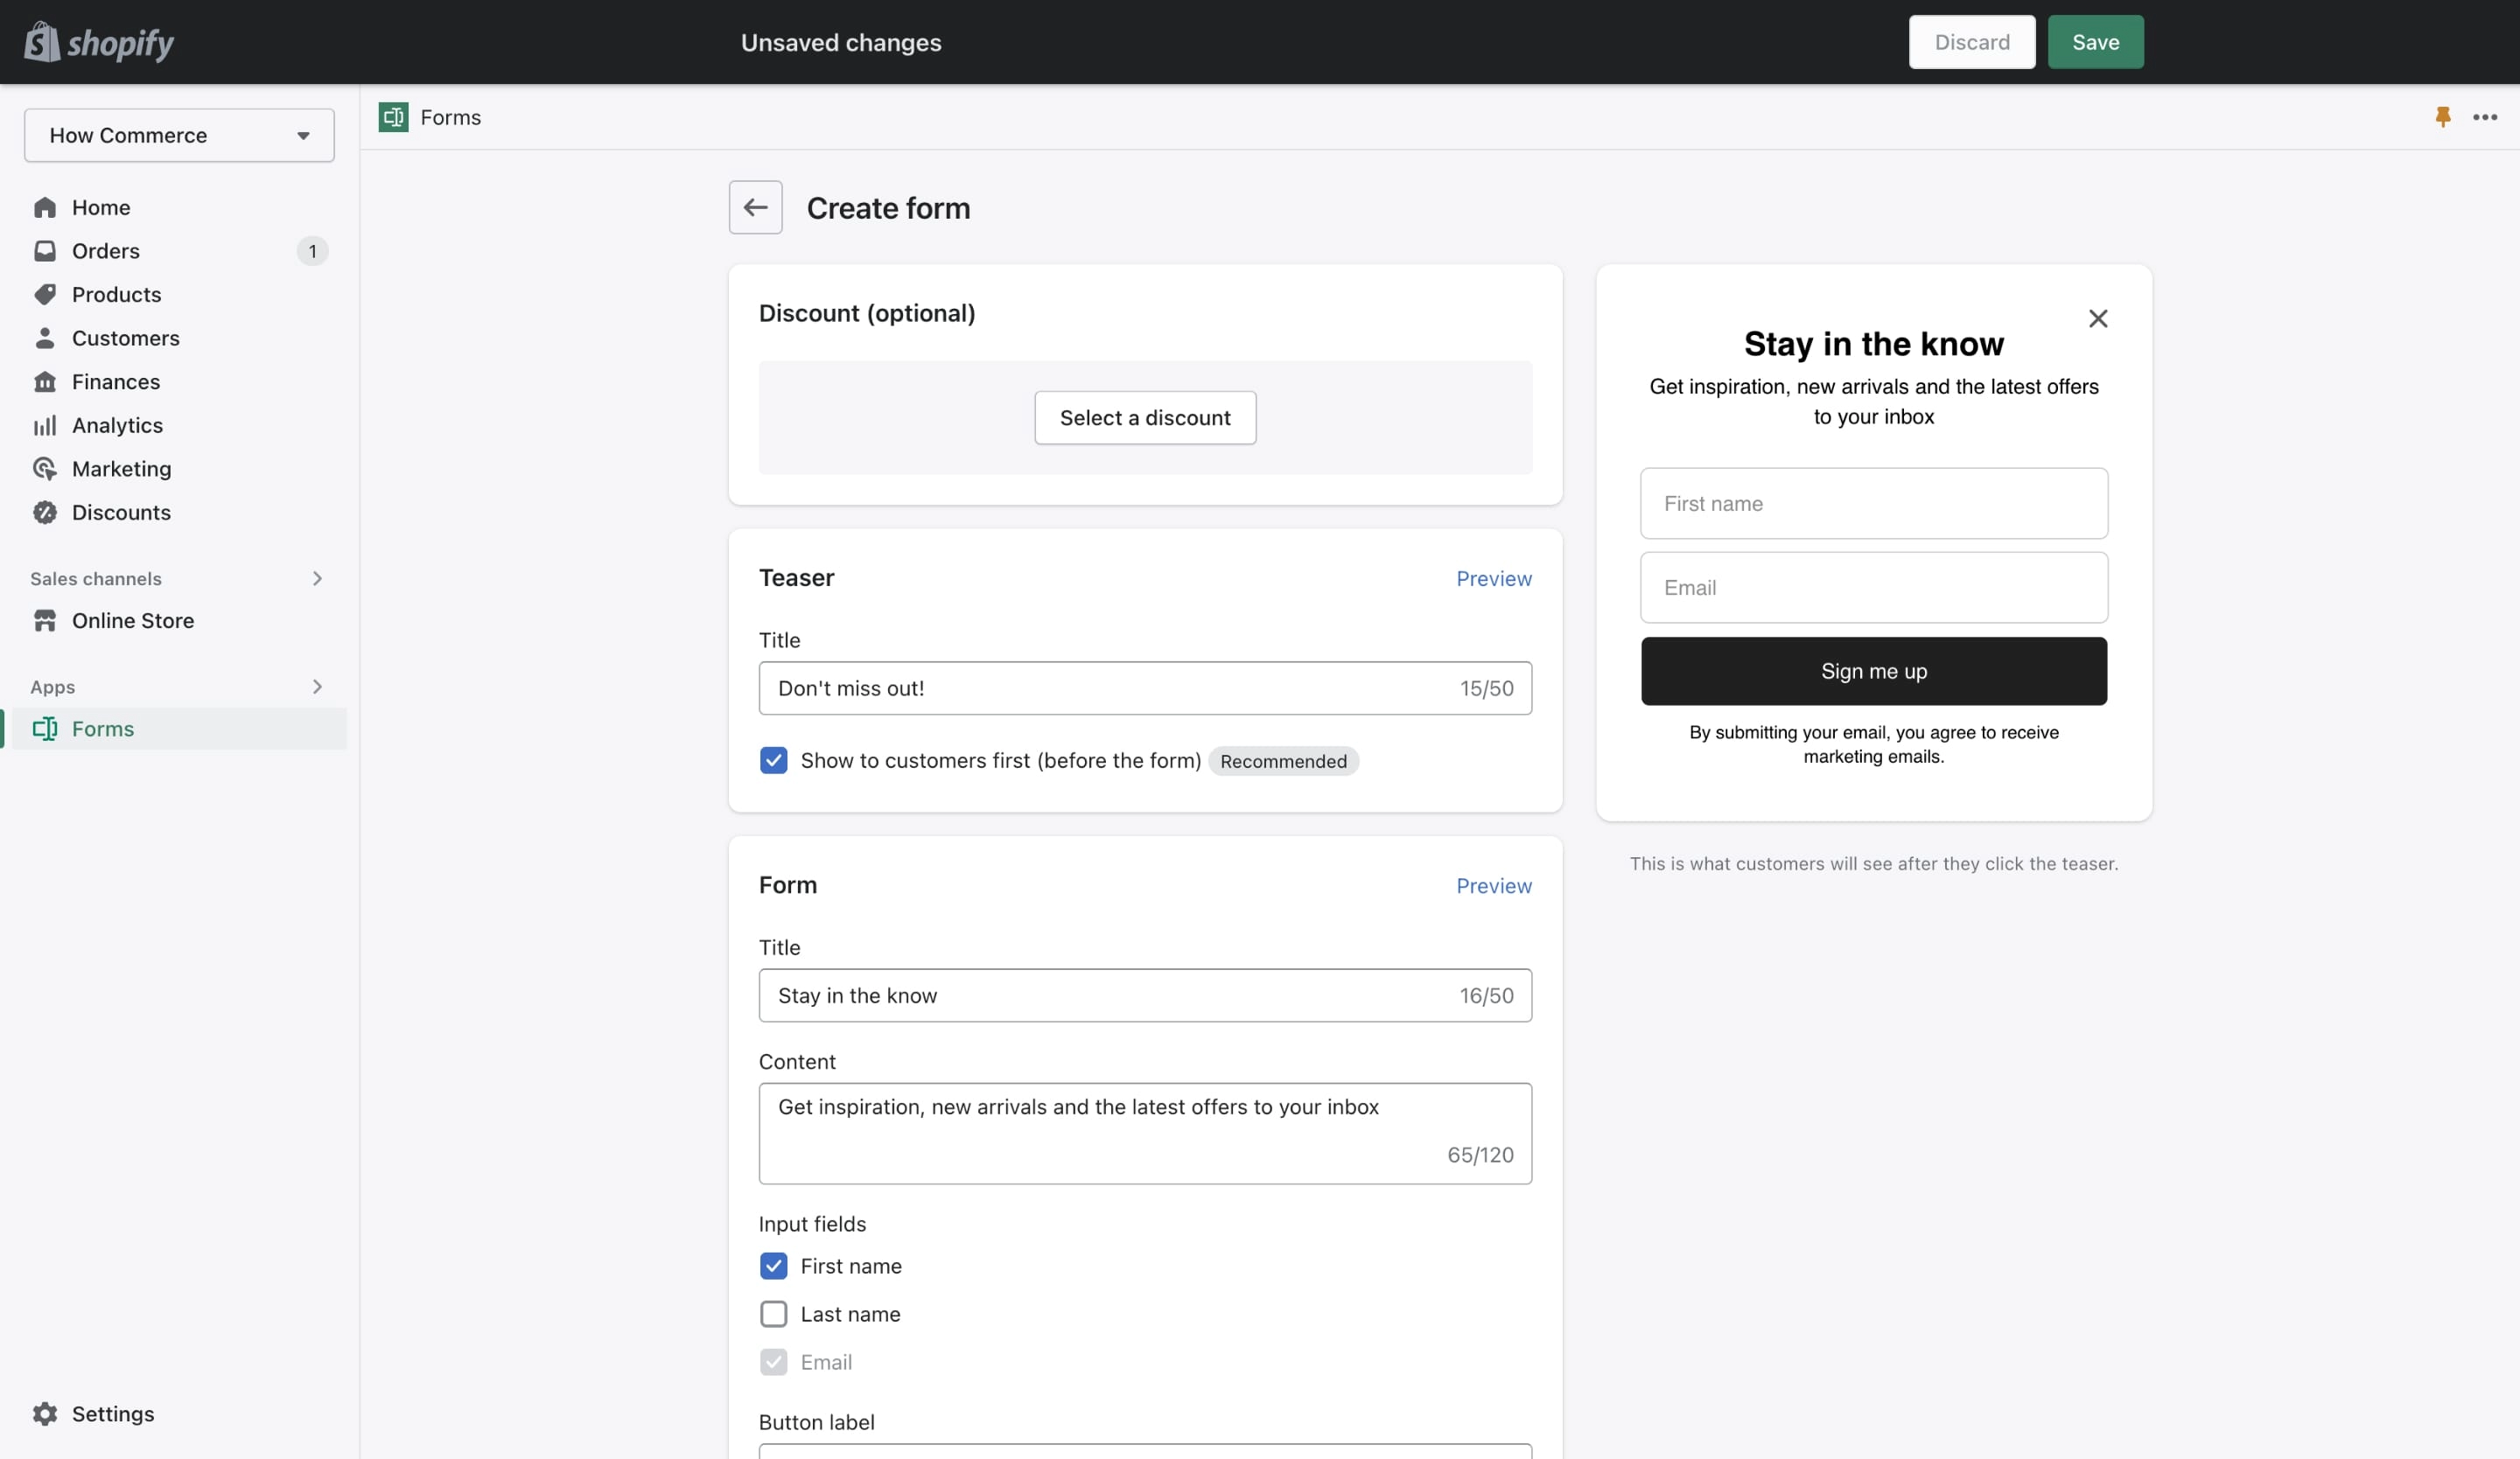2520x1459 pixels.
Task: Navigate to Customers
Action: pos(126,338)
